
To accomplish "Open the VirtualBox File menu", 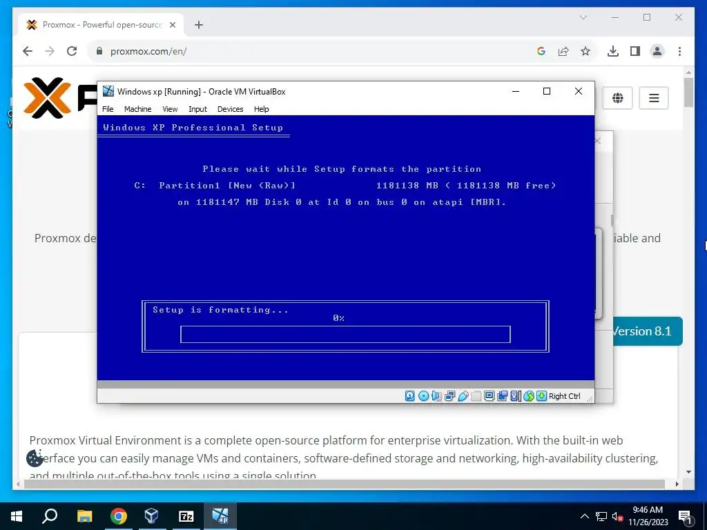I will tap(108, 109).
